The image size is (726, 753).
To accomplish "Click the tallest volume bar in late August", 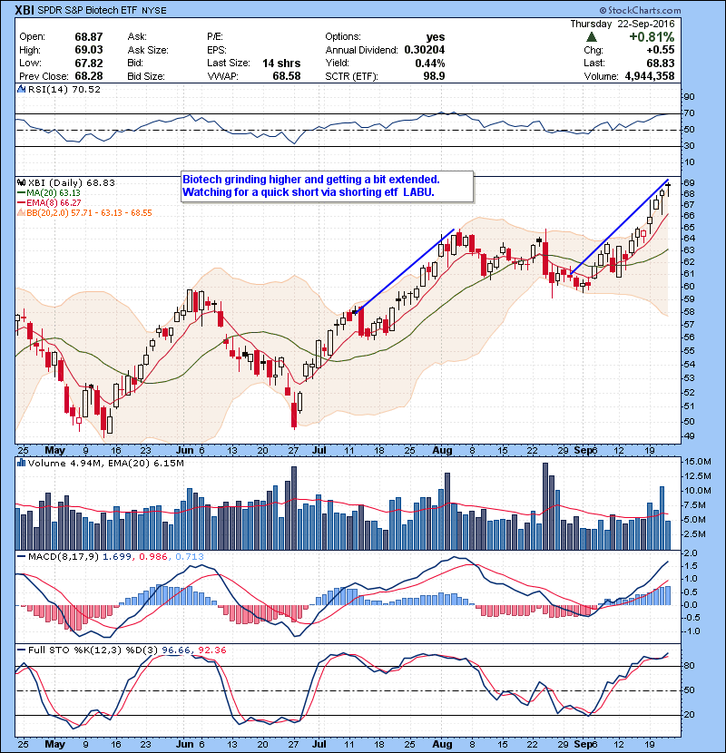I will tap(545, 506).
